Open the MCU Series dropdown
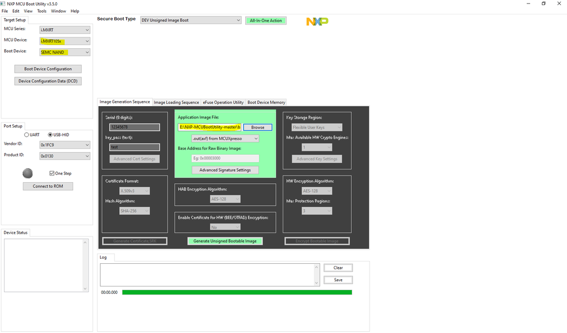567x333 pixels. click(x=65, y=29)
